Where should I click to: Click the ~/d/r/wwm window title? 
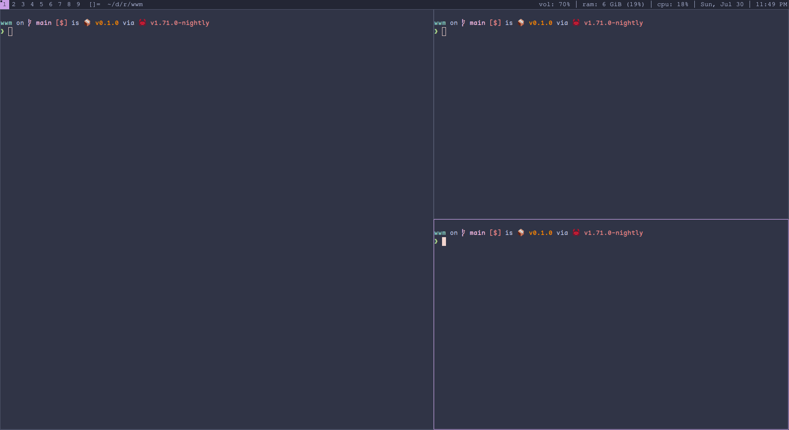point(125,4)
